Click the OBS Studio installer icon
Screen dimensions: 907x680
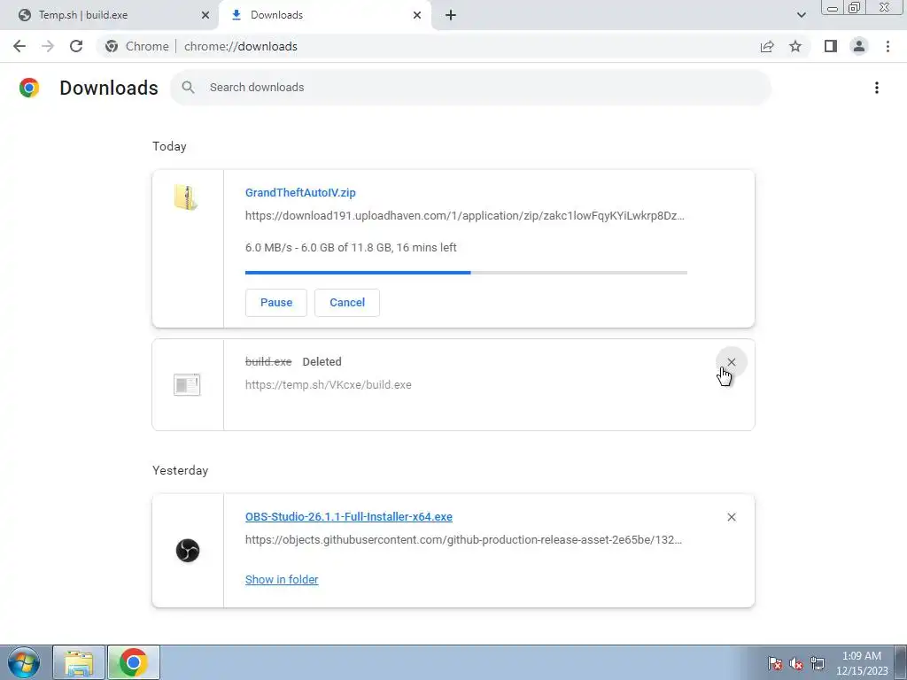click(x=188, y=550)
